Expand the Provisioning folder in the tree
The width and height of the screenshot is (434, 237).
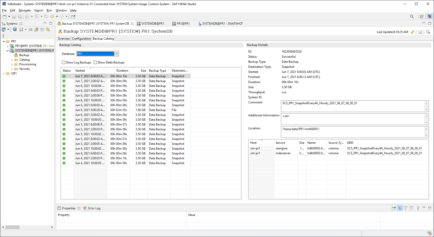[12, 65]
